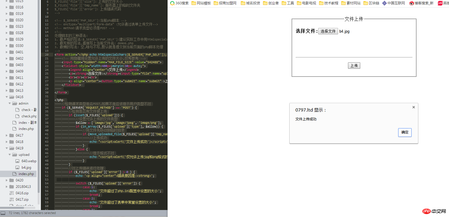
Task: Expand the 0320 folder arrow
Action: (x=6, y=20)
